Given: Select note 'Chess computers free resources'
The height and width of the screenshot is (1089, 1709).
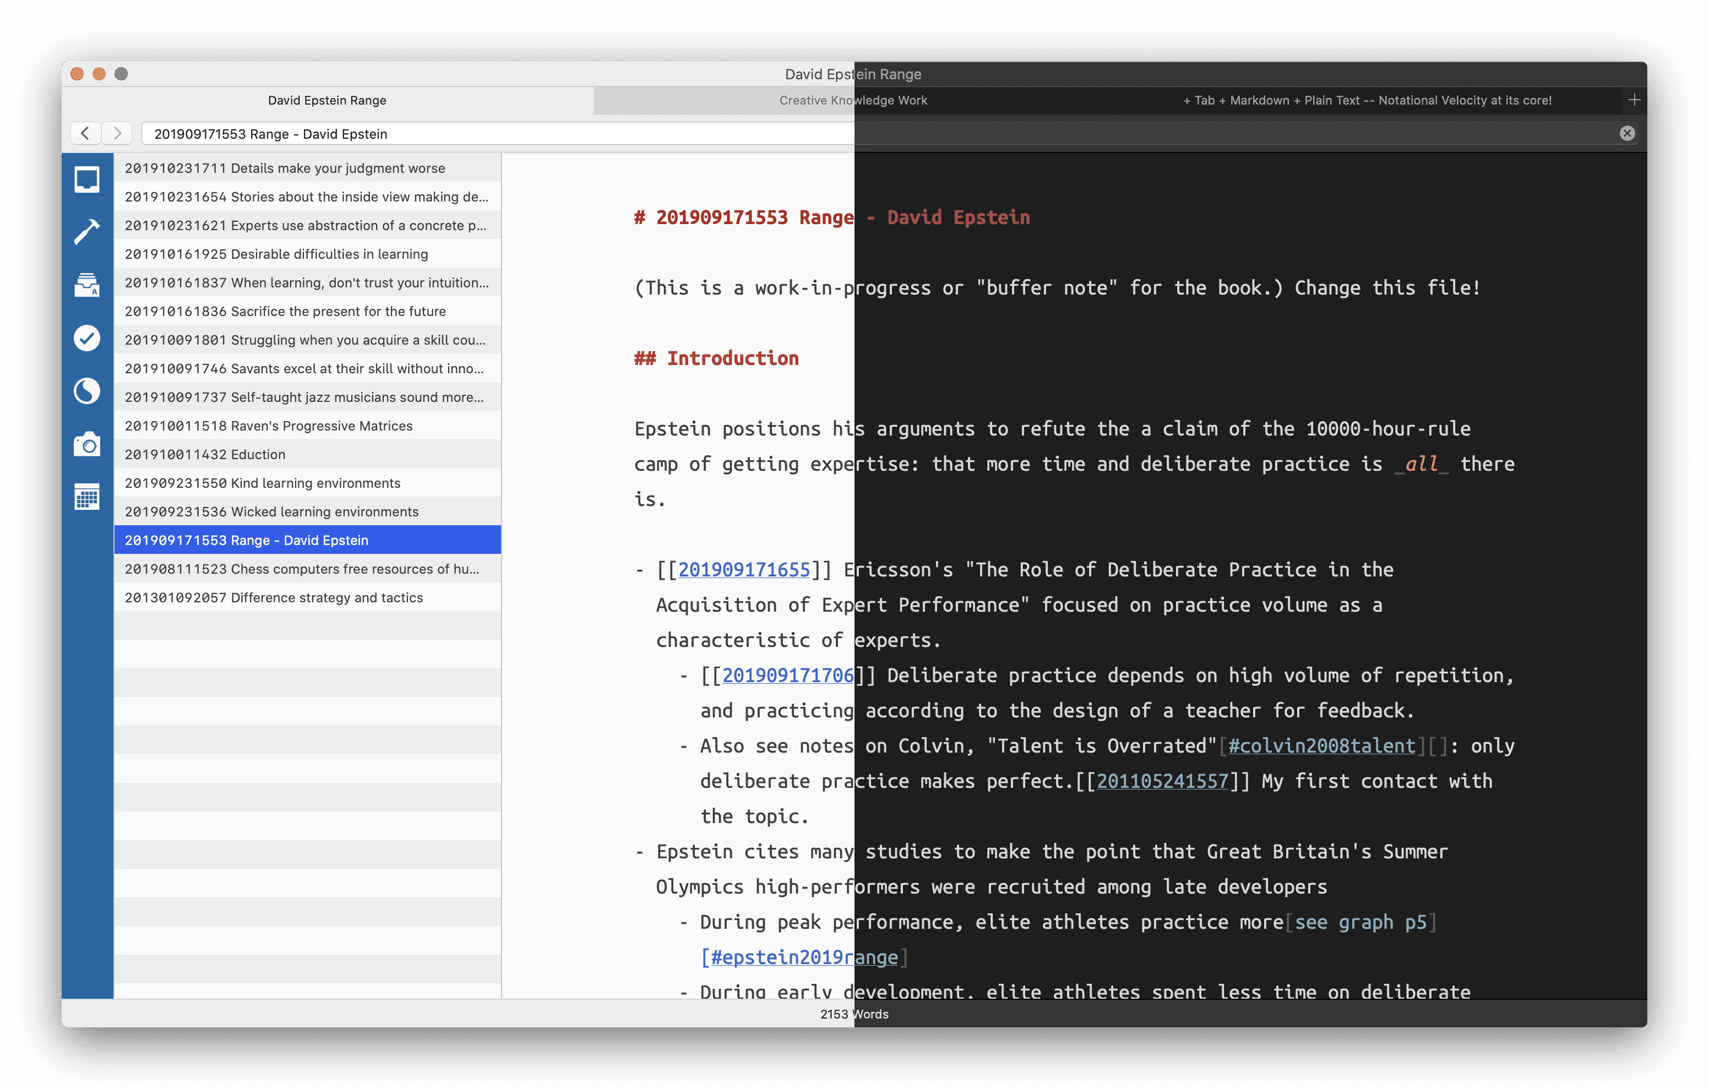Looking at the screenshot, I should [x=307, y=569].
